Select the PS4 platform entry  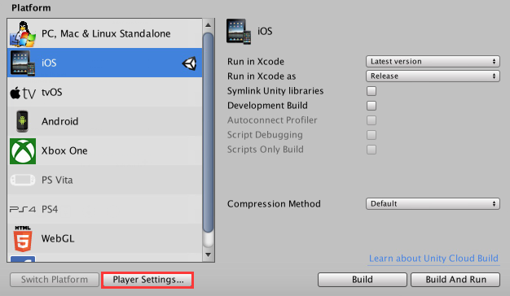pyautogui.click(x=104, y=209)
